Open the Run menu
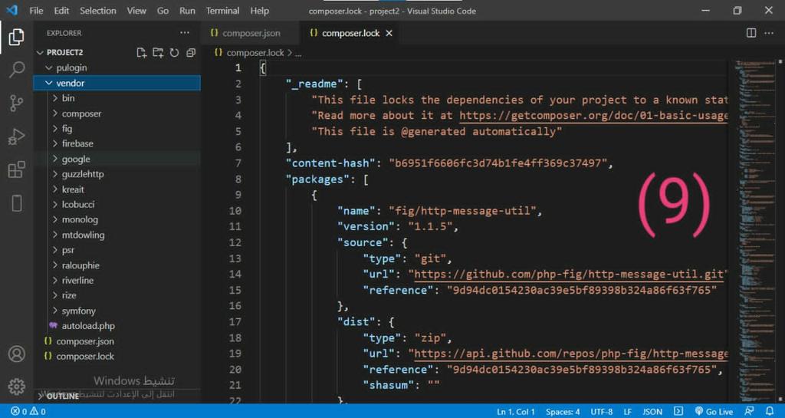The image size is (785, 418). (187, 11)
